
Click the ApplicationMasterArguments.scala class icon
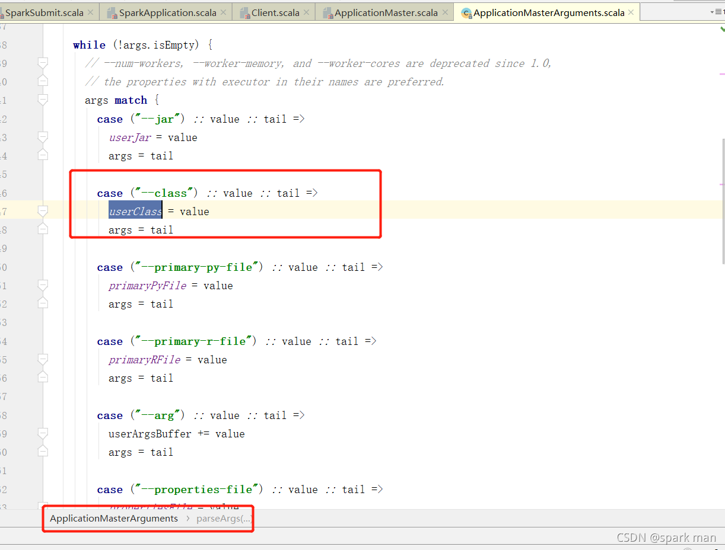[466, 12]
